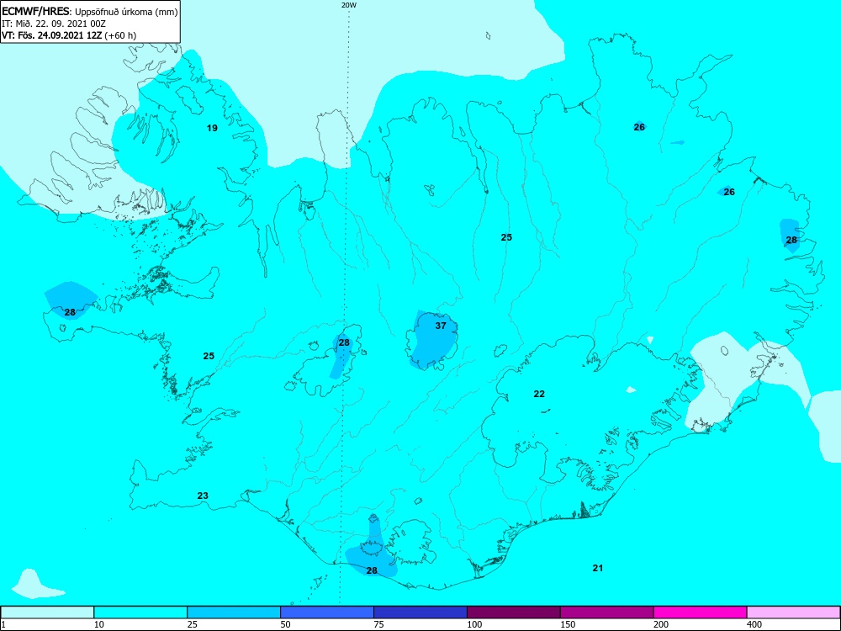The image size is (841, 631).
Task: Select the hot pink 200–400 mm legend swatch
Action: point(701,612)
